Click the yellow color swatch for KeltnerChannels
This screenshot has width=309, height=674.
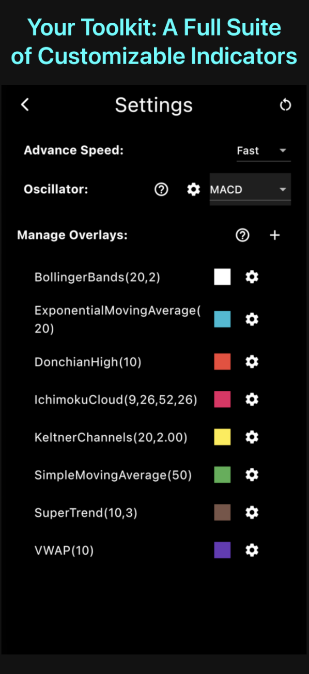[x=222, y=437]
